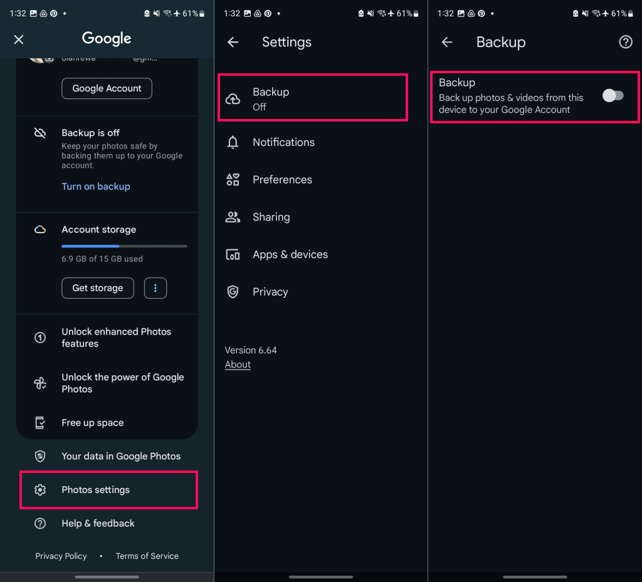Tap the account storage usage bar
This screenshot has width=642, height=582.
124,246
